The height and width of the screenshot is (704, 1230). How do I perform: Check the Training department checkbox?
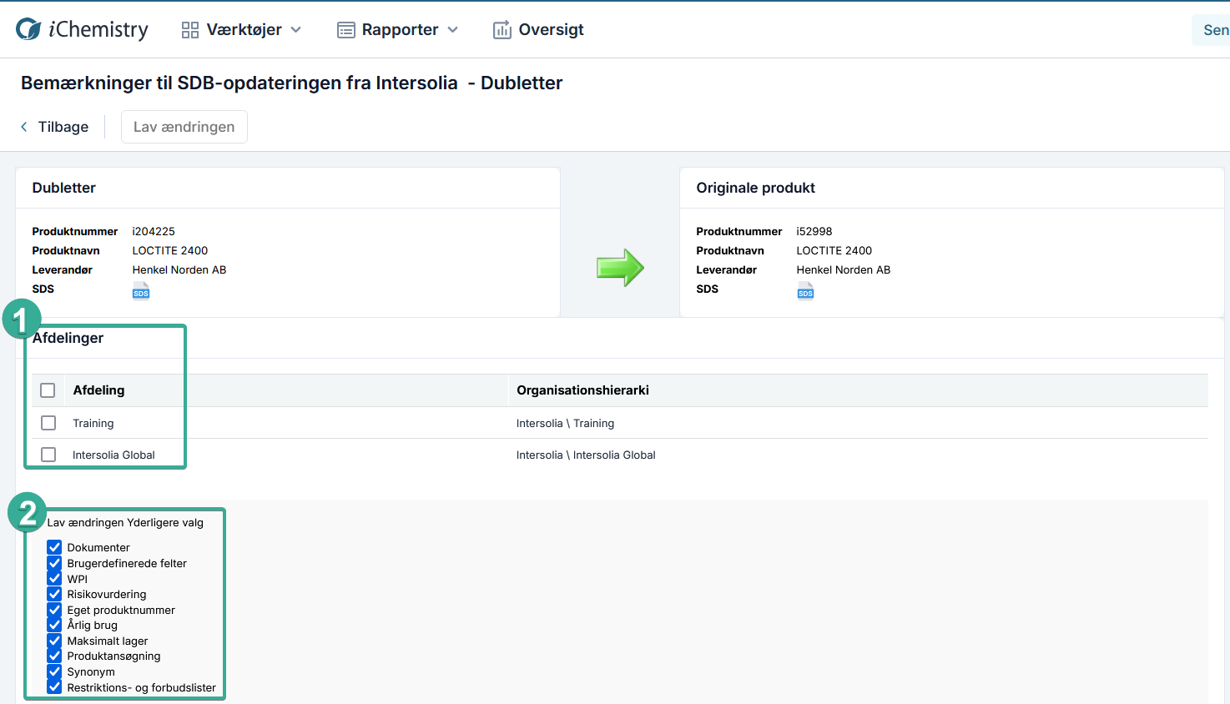pos(48,423)
